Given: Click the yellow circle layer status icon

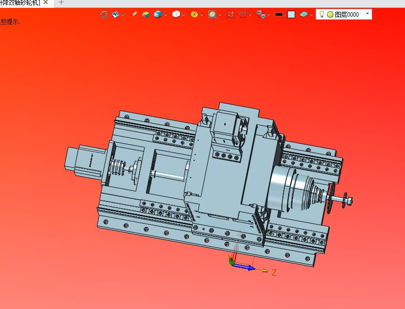Looking at the screenshot, I should (330, 14).
